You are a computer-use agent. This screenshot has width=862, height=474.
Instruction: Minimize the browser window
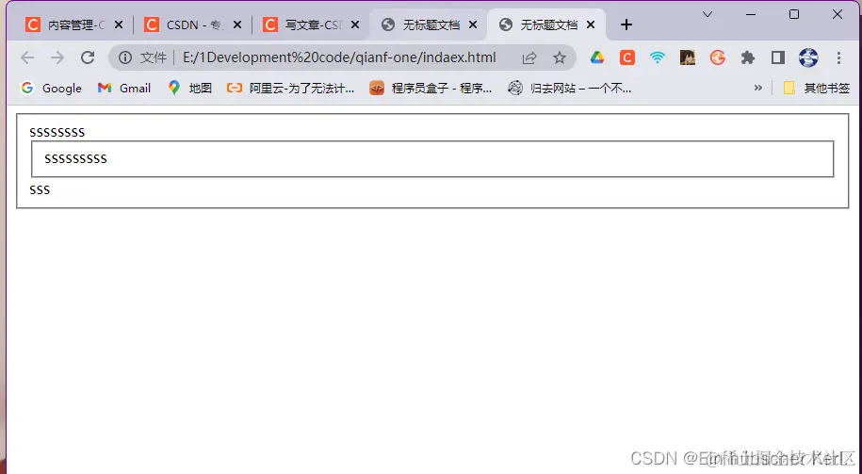(751, 14)
